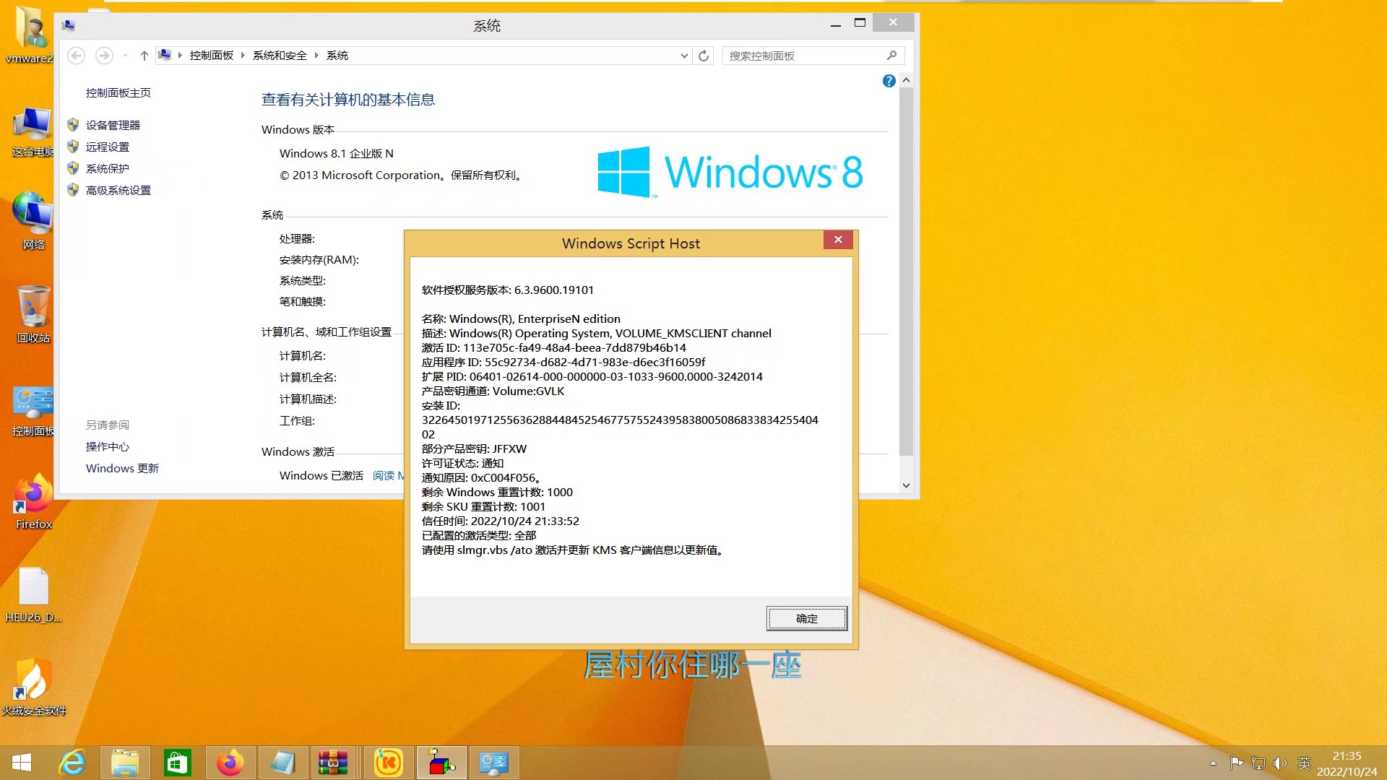Confirm the Windows Script Host dialog with 确定
1387x780 pixels.
tap(806, 618)
